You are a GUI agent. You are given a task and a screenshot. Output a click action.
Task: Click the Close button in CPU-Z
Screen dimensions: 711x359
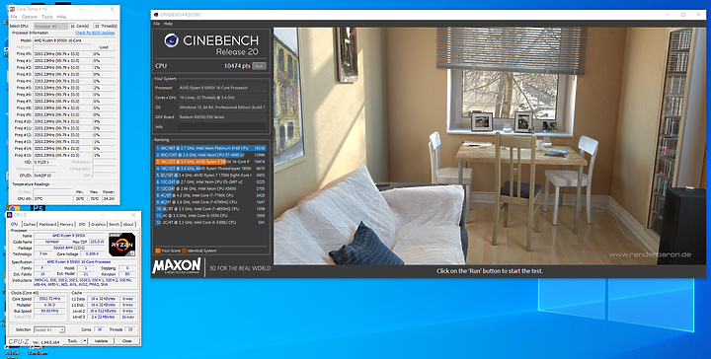tap(127, 341)
